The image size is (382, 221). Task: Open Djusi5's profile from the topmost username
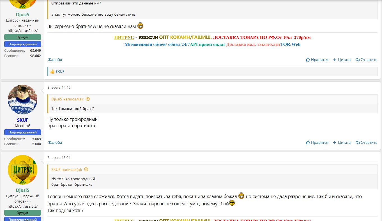[x=22, y=15]
